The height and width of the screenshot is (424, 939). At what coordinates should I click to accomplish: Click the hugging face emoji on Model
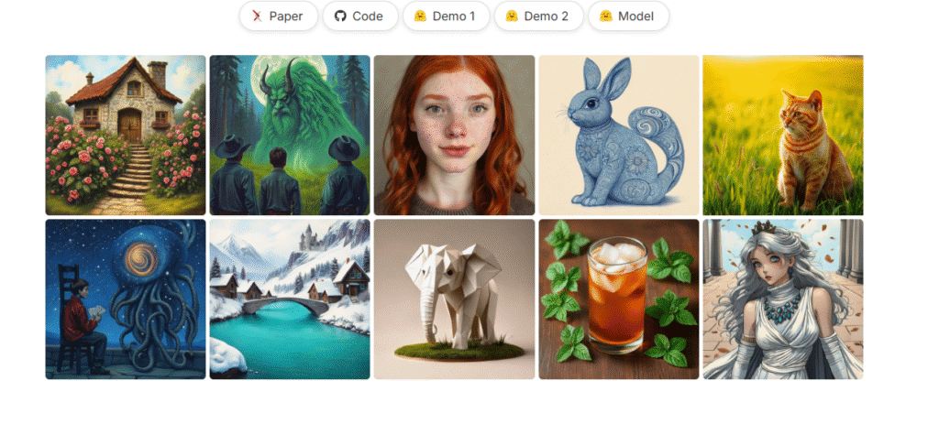pos(606,16)
